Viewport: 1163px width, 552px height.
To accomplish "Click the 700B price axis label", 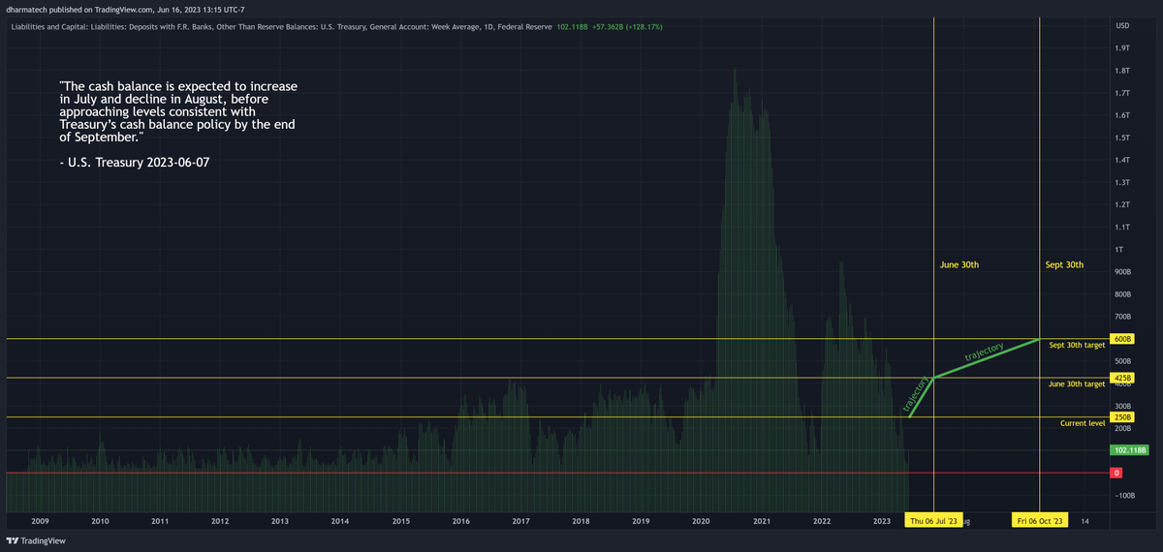I will pos(1122,317).
